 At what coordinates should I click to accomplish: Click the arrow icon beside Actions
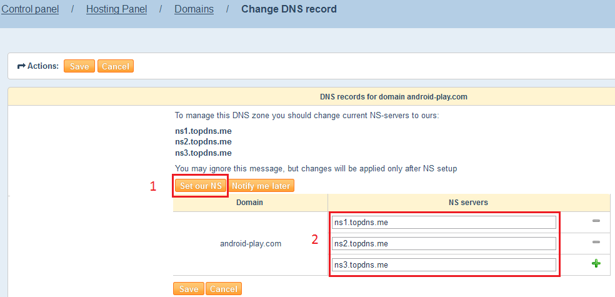[21, 66]
